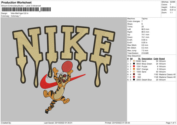Click the Brand column header

162,59
